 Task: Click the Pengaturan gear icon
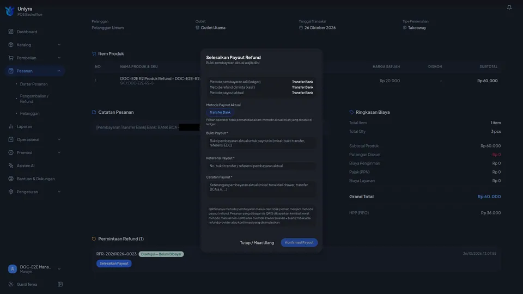coord(11,192)
